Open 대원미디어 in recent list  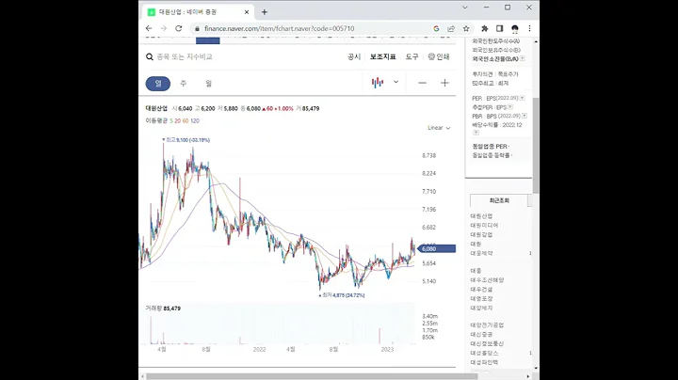coord(484,226)
